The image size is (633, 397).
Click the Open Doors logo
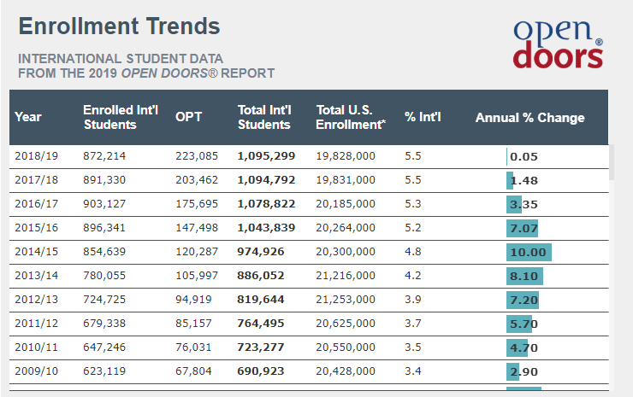[x=558, y=44]
